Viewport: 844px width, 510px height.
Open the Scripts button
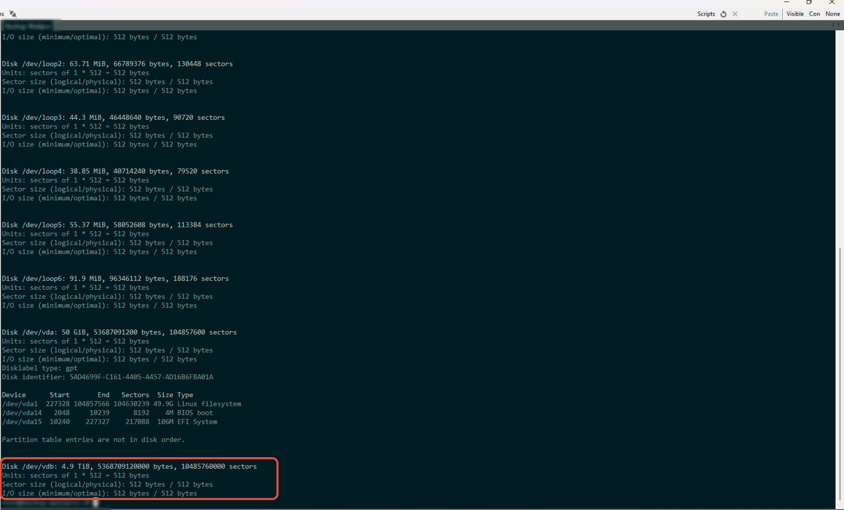[x=706, y=14]
